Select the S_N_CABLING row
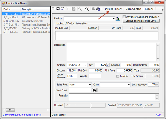The height and width of the screenshot is (119, 166). pyautogui.click(x=26, y=21)
